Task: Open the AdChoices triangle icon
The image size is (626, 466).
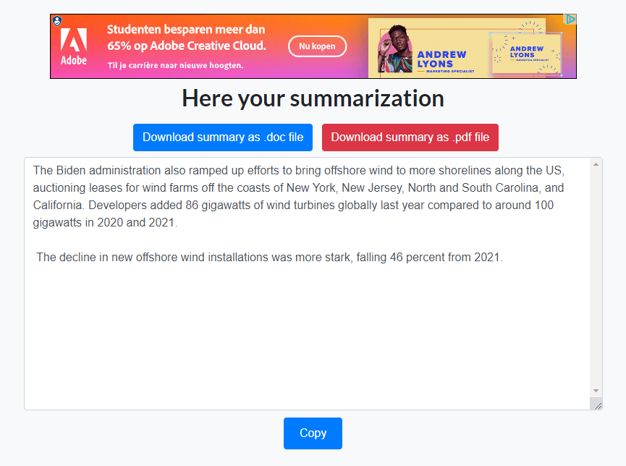Action: pos(570,20)
